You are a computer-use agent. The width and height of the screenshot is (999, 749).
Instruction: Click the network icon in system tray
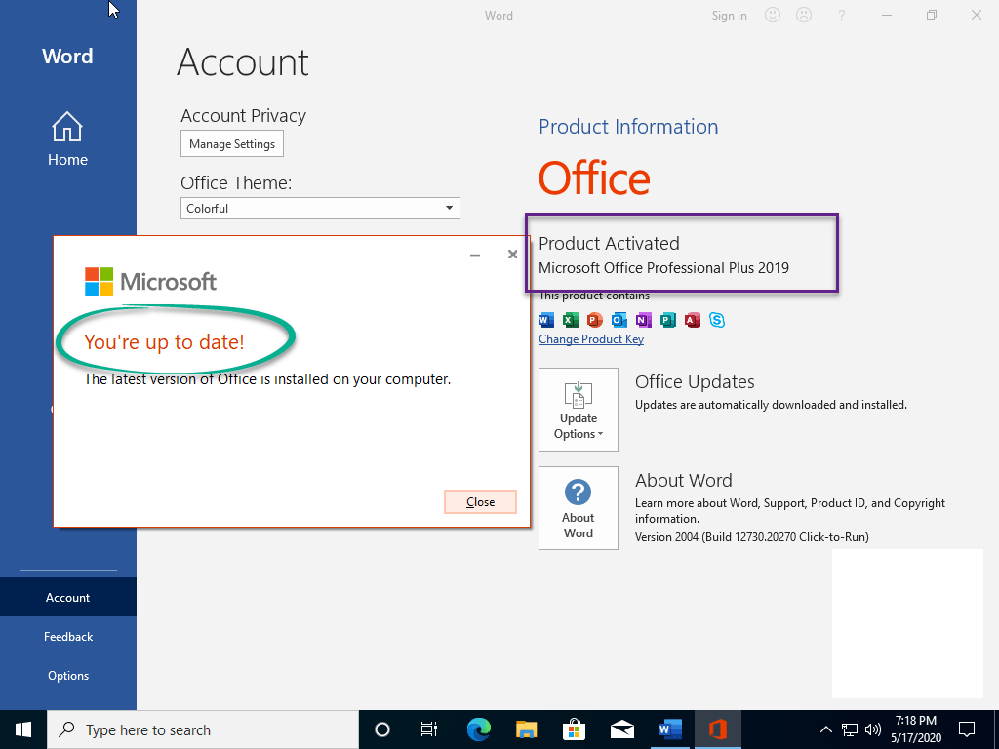click(x=850, y=729)
